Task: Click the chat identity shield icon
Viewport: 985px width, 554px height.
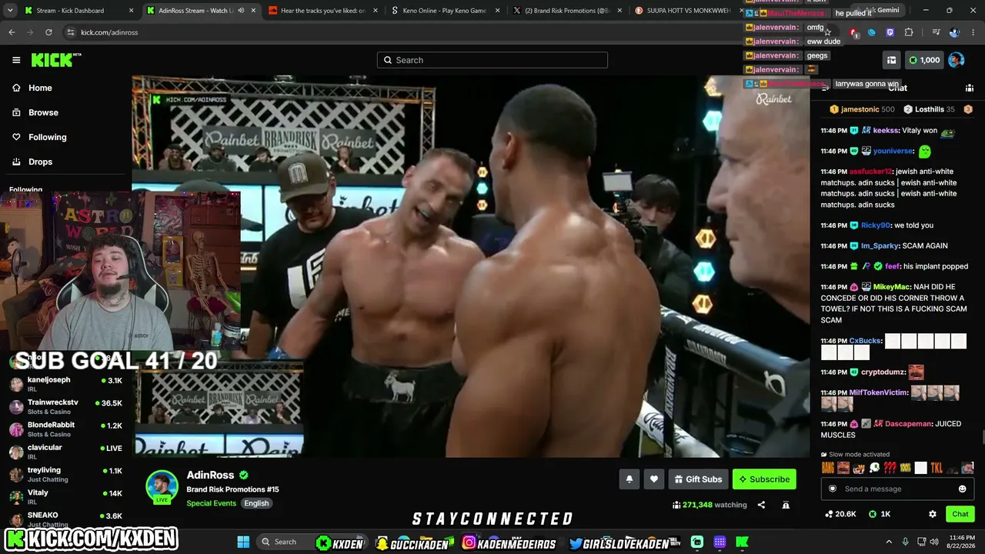Action: click(832, 489)
